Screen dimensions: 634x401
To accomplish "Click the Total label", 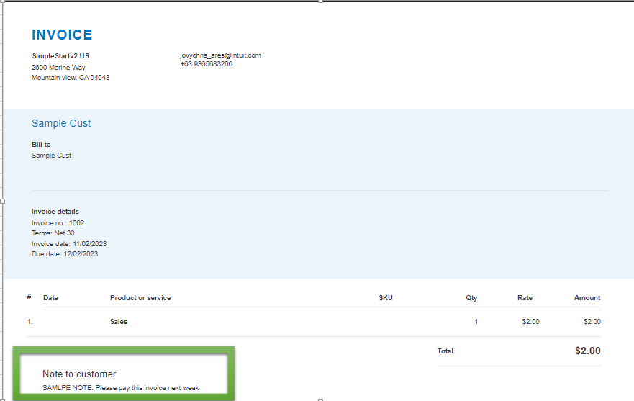I will point(445,351).
